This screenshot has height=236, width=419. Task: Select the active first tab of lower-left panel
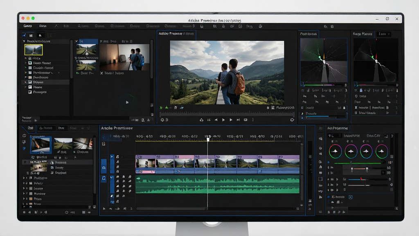tap(30, 128)
